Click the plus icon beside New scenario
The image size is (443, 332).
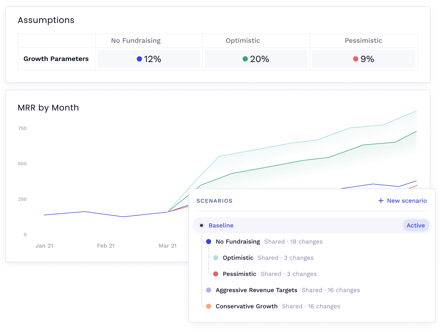[381, 201]
